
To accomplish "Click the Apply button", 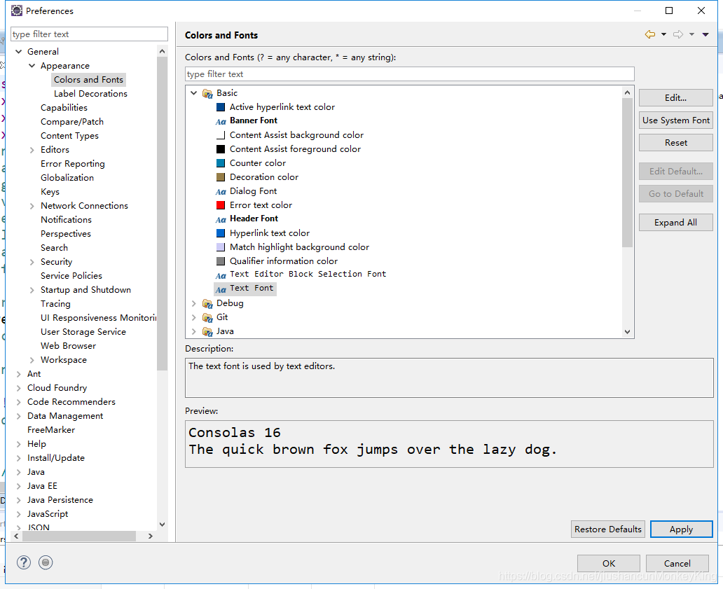I will pos(681,529).
